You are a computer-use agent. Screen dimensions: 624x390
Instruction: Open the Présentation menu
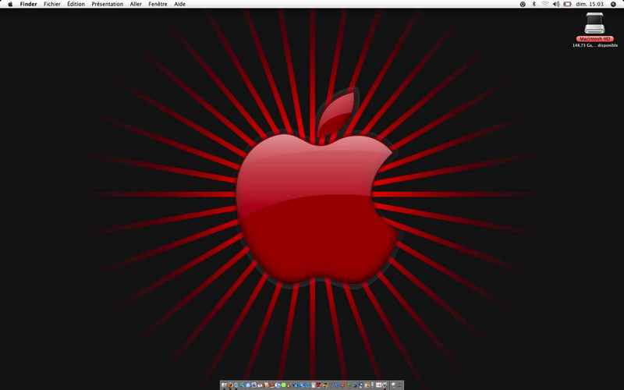(x=107, y=4)
